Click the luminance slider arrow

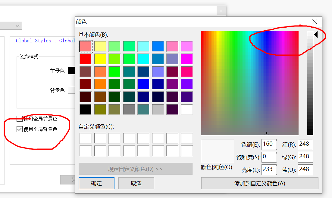316,34
